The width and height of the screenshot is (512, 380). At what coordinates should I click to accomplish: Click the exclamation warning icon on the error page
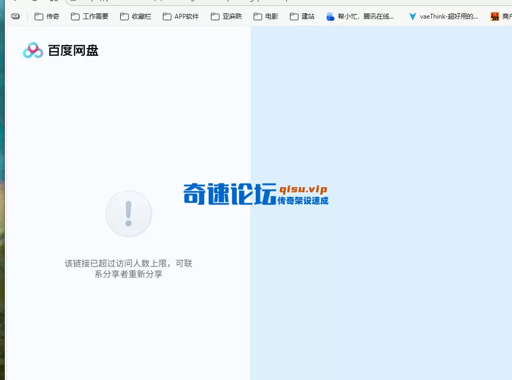click(129, 213)
